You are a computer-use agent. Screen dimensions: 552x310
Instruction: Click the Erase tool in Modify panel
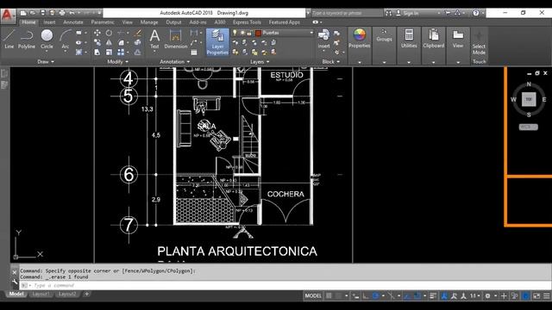(138, 33)
